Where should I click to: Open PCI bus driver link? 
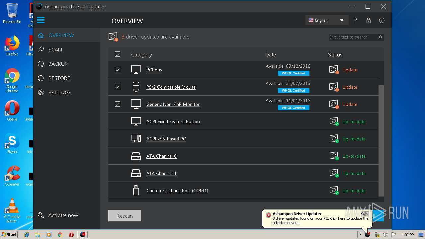[154, 70]
